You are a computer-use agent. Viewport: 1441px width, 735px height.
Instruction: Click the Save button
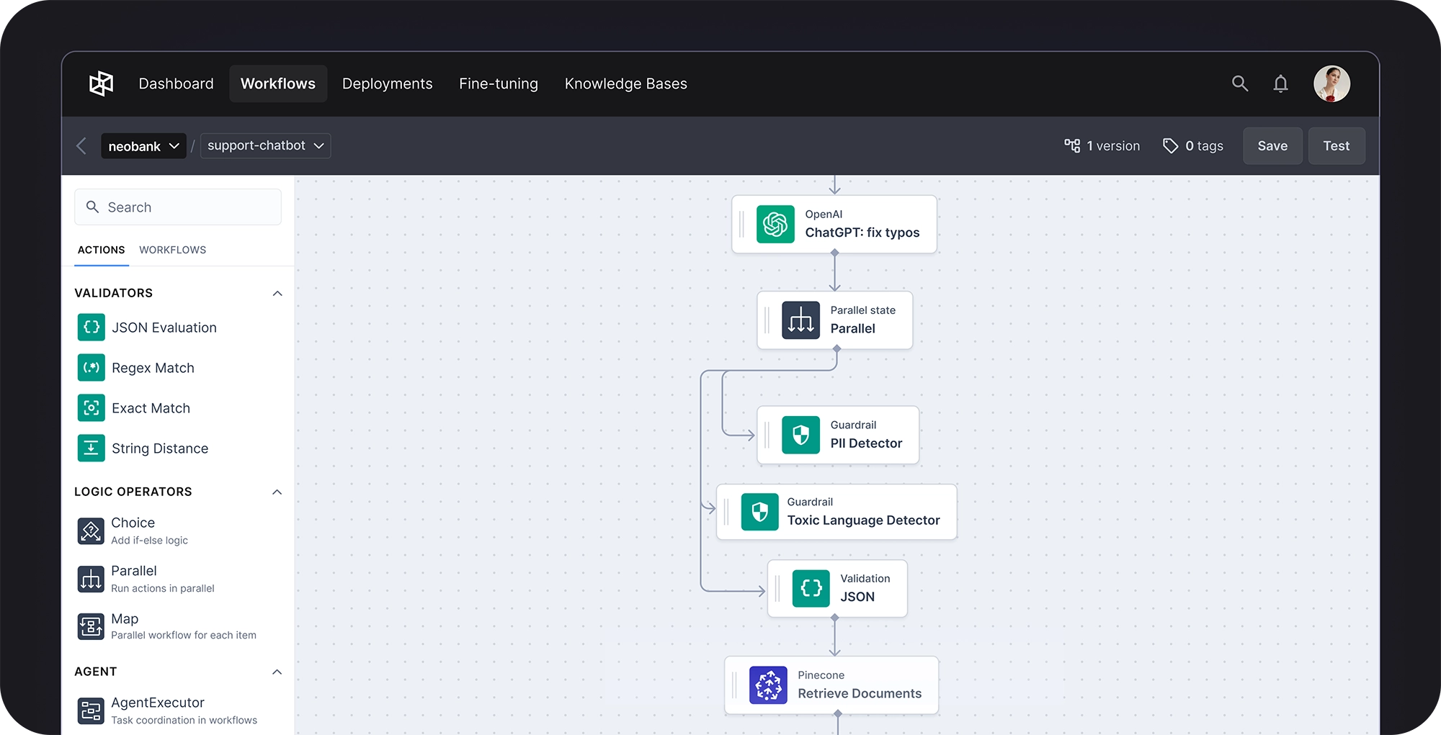pos(1272,145)
